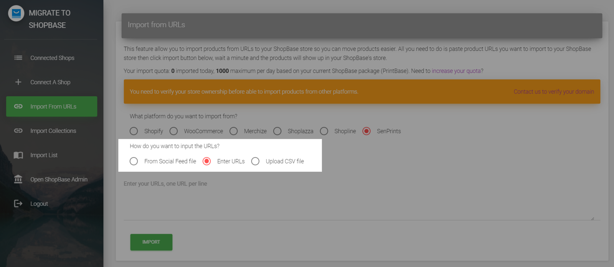Click the store ownership verification warning text
614x267 pixels.
pyautogui.click(x=244, y=92)
